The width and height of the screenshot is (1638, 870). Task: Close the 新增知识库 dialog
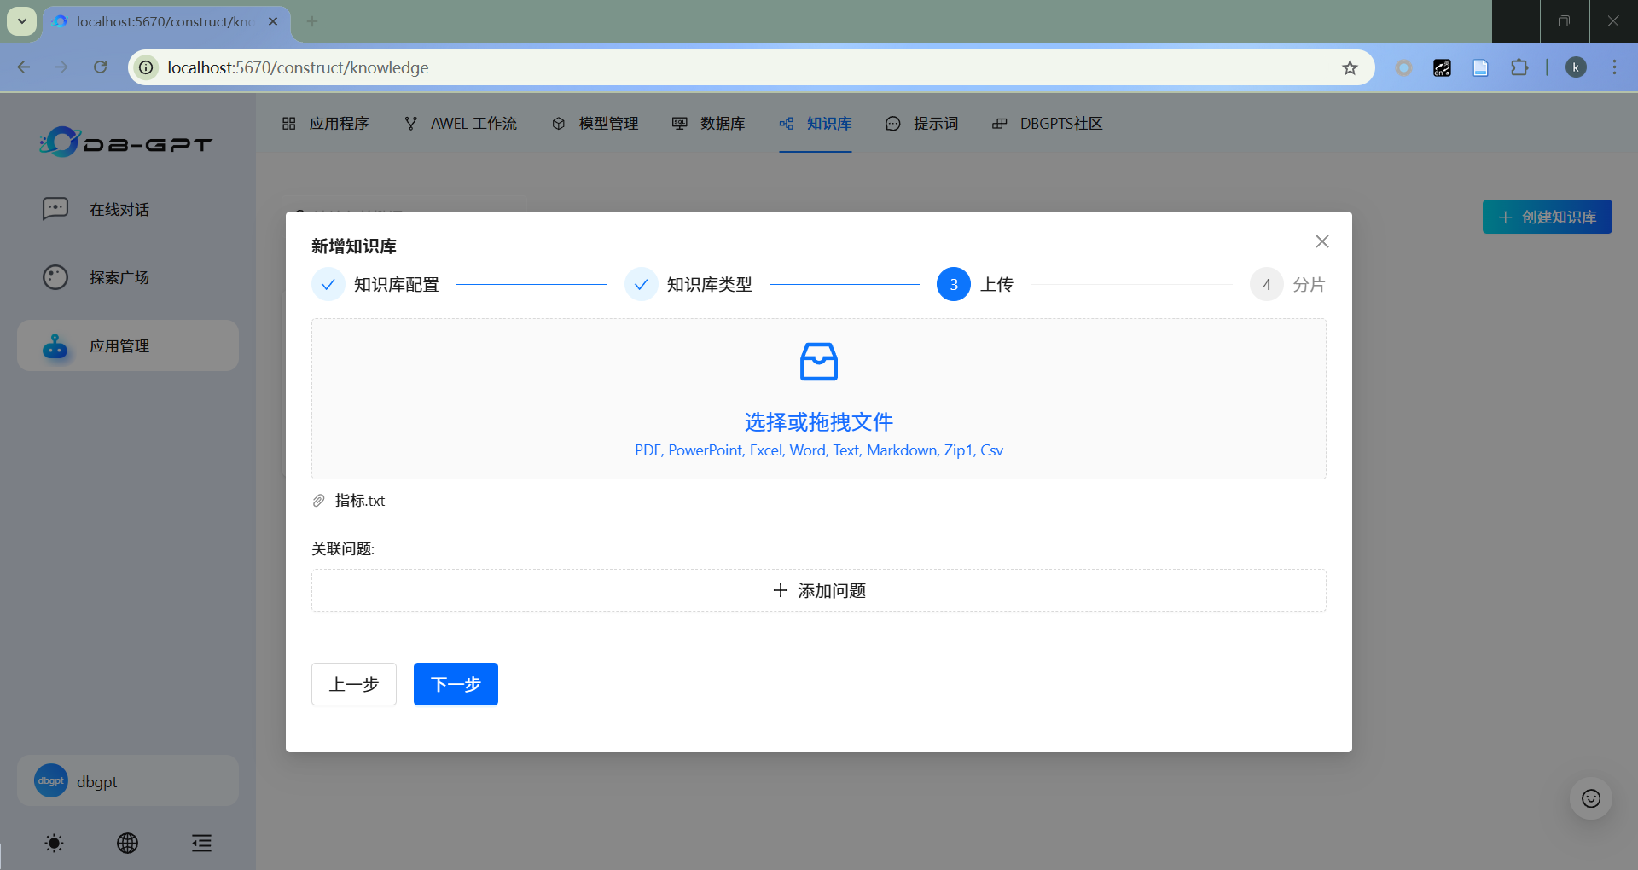pos(1321,241)
